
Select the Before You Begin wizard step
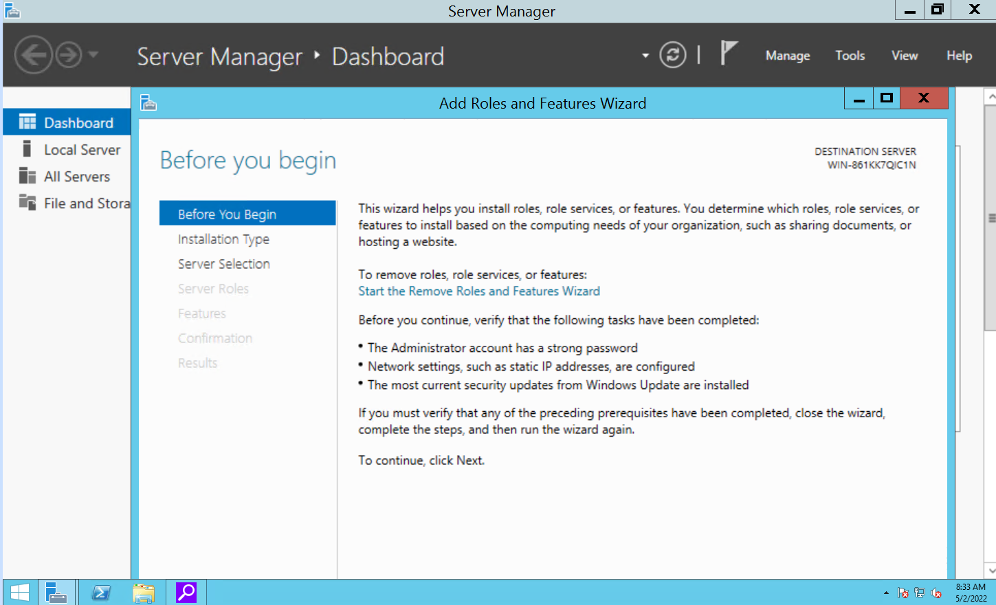[247, 214]
